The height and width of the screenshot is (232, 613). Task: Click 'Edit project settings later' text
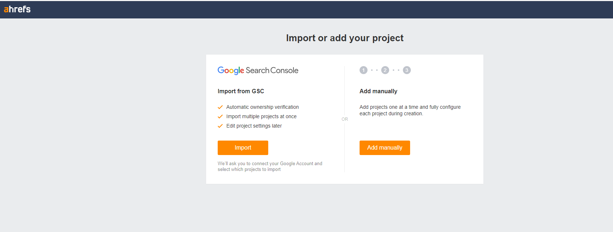click(254, 126)
